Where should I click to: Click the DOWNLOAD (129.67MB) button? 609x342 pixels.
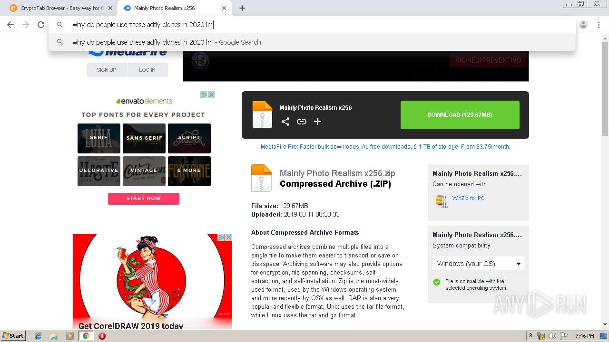(460, 115)
